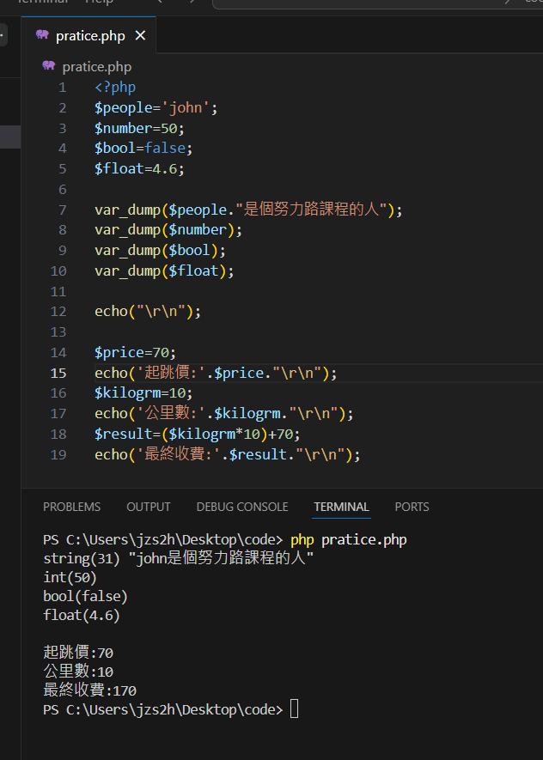Click the <?php opening tag
543x760 pixels.
(x=115, y=88)
